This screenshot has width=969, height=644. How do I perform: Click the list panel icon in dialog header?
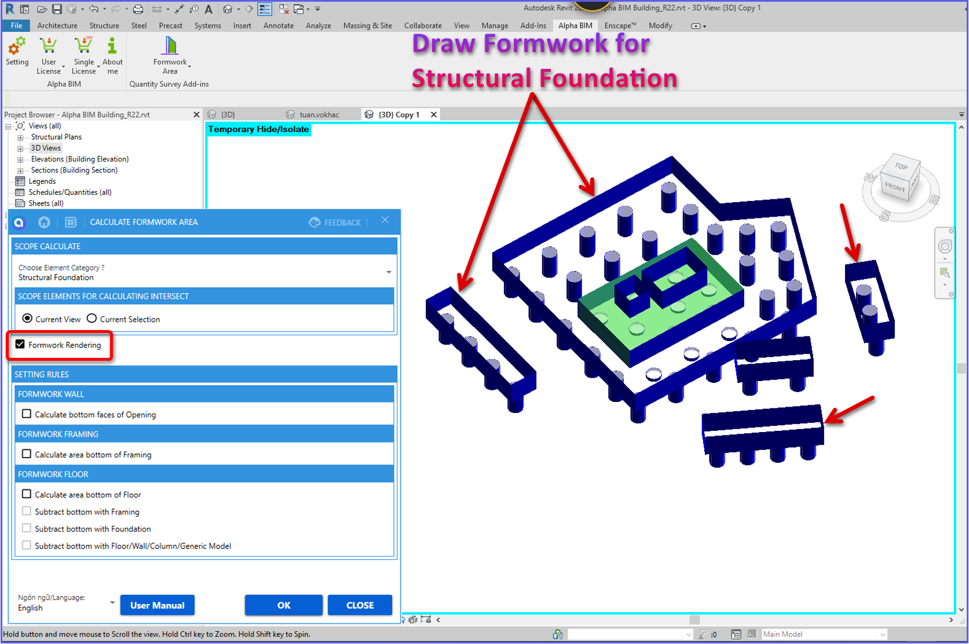point(71,222)
